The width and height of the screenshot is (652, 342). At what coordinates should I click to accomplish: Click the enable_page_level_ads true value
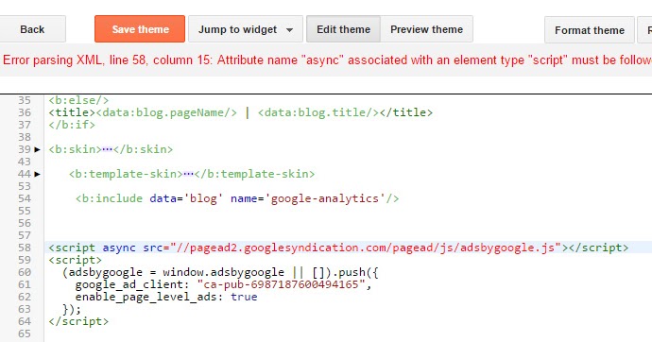click(x=244, y=297)
